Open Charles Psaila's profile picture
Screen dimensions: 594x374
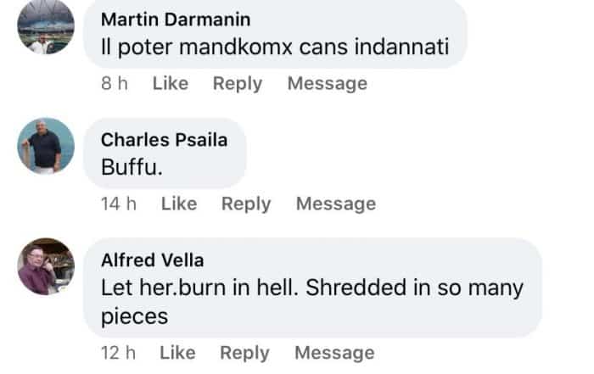pos(46,146)
